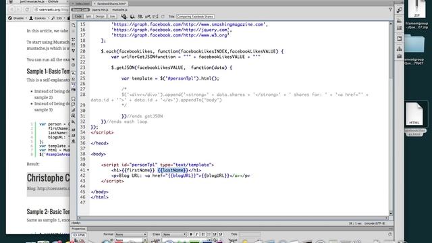Switch Properties panel to HTML mode

79,235
